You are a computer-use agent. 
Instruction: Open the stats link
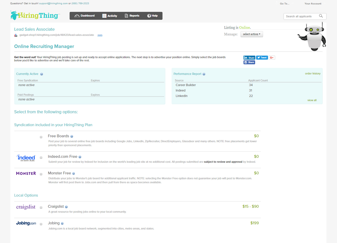tap(100, 35)
